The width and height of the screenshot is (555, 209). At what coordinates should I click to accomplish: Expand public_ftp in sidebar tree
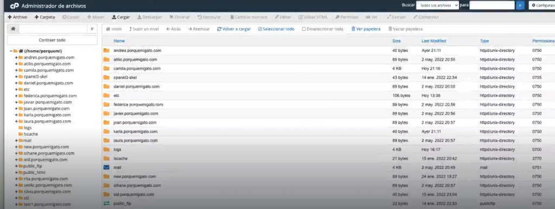coord(16,166)
